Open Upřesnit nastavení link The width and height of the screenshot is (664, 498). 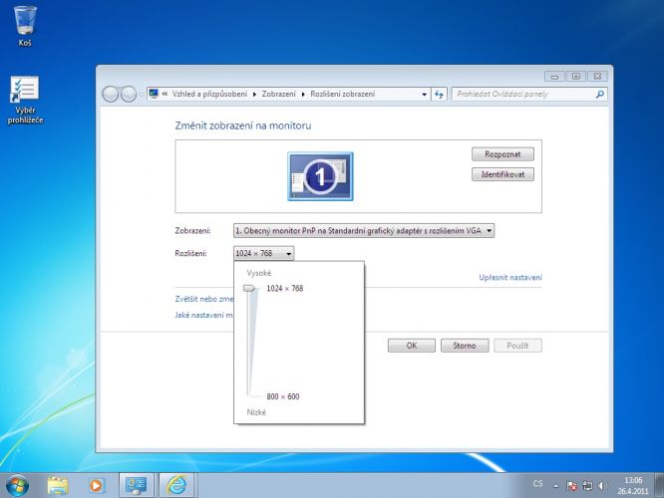tap(510, 277)
